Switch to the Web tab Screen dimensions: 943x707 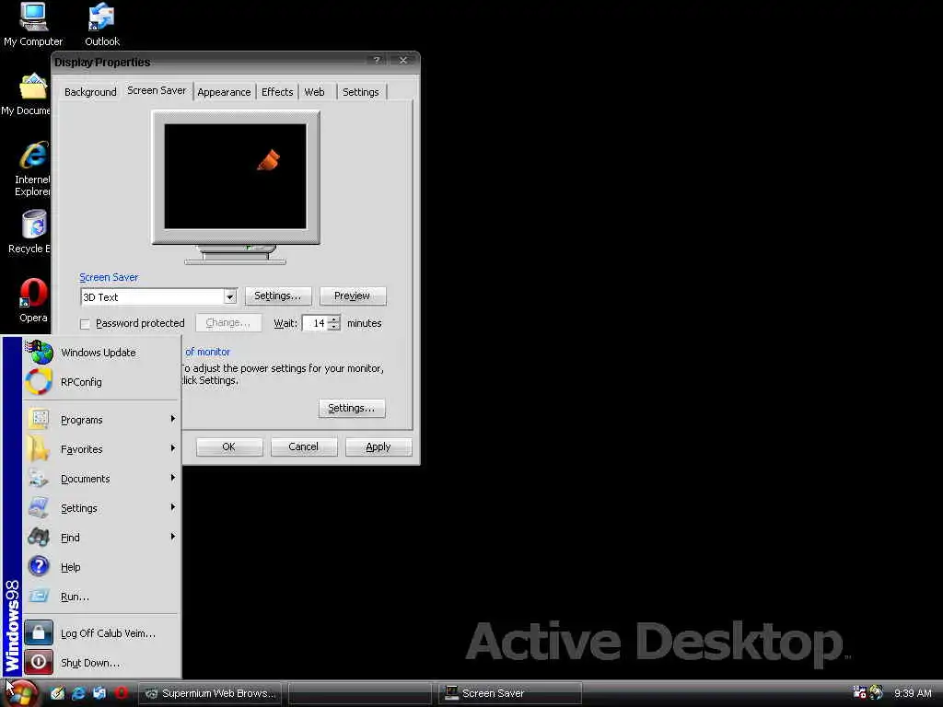(x=315, y=92)
